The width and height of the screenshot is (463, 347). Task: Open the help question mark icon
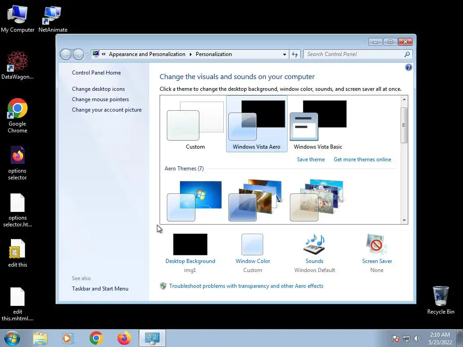(408, 68)
